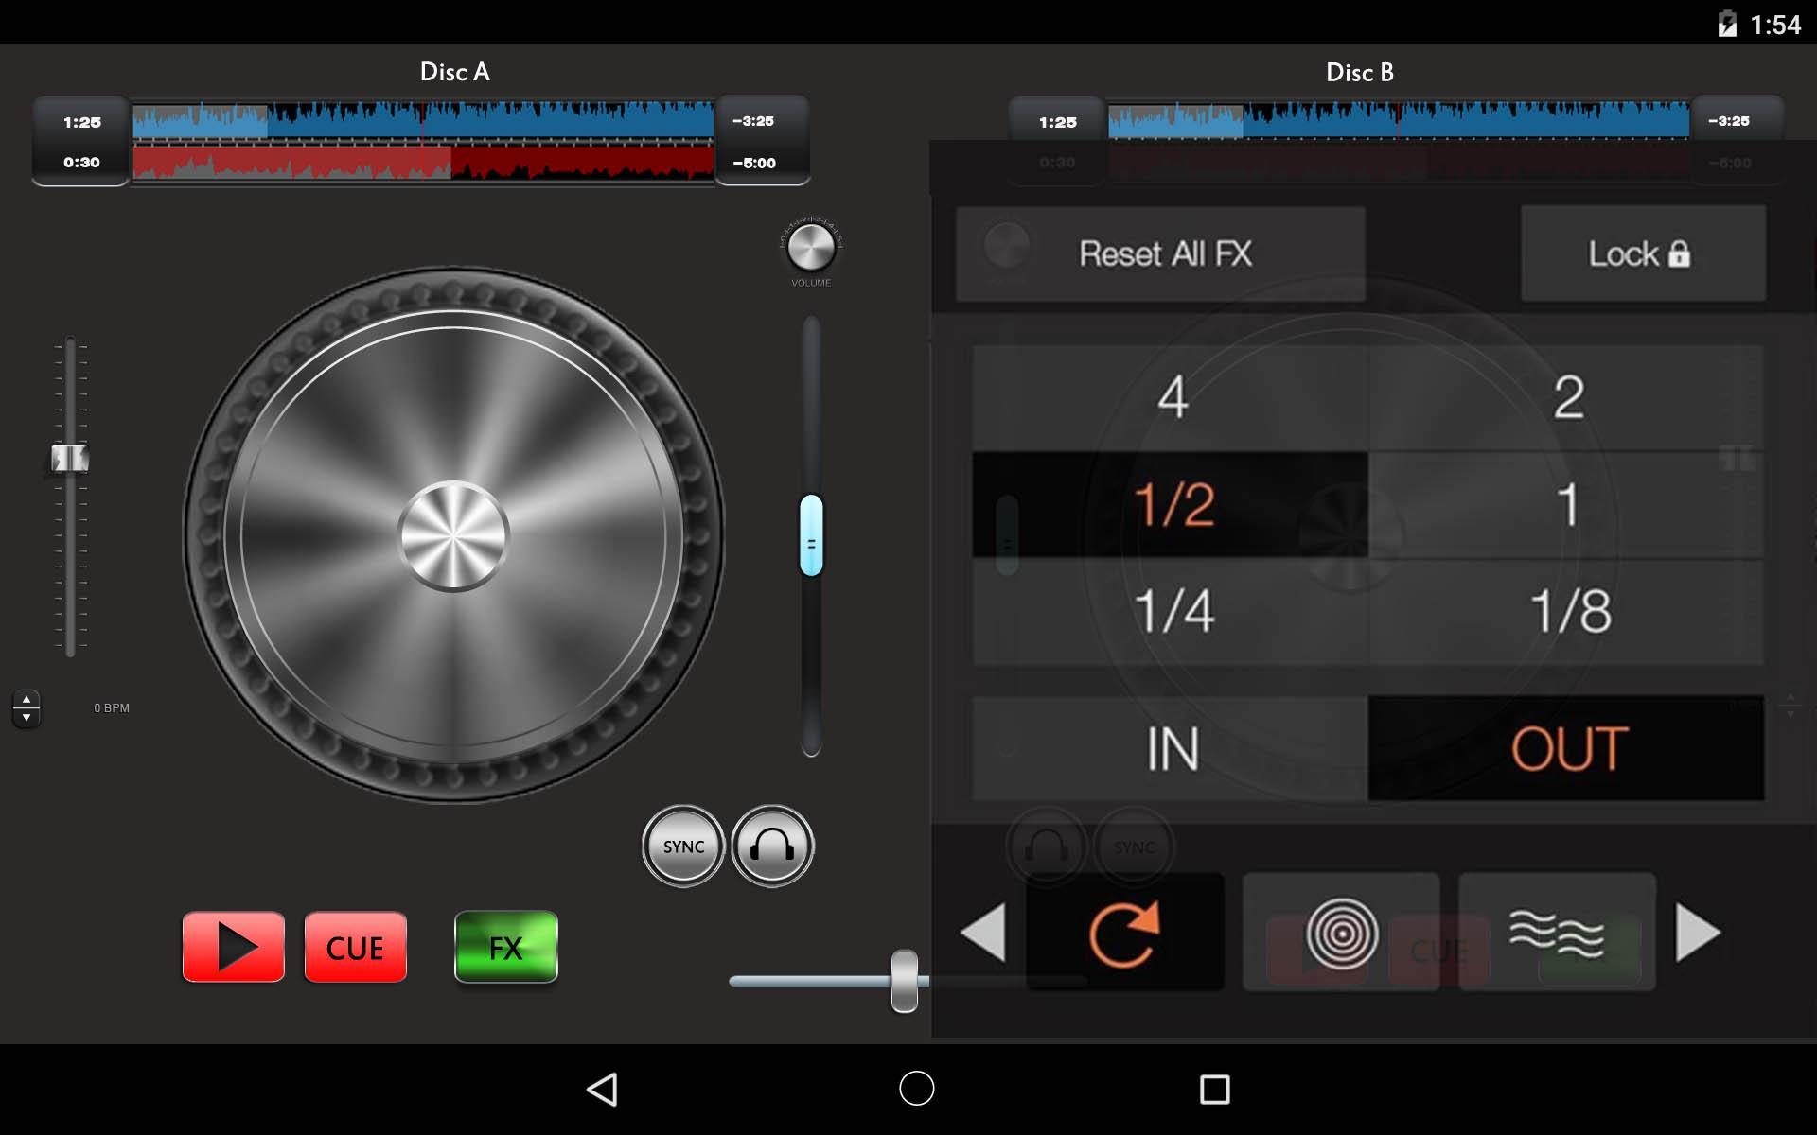Toggle headphone monitoring on Disc A
The height and width of the screenshot is (1135, 1817).
(x=772, y=847)
